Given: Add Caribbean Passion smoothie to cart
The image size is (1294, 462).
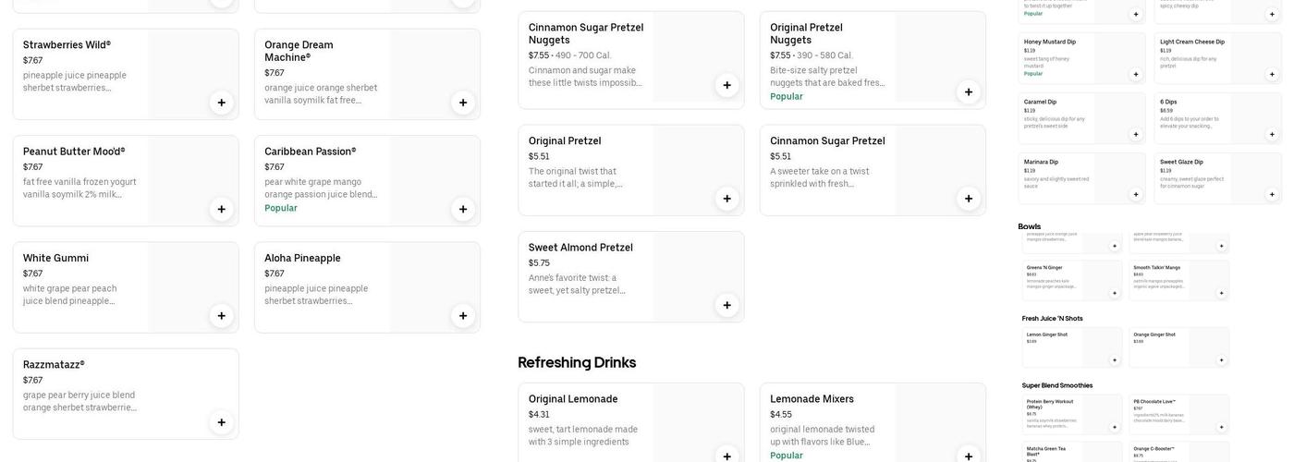Looking at the screenshot, I should pyautogui.click(x=463, y=209).
